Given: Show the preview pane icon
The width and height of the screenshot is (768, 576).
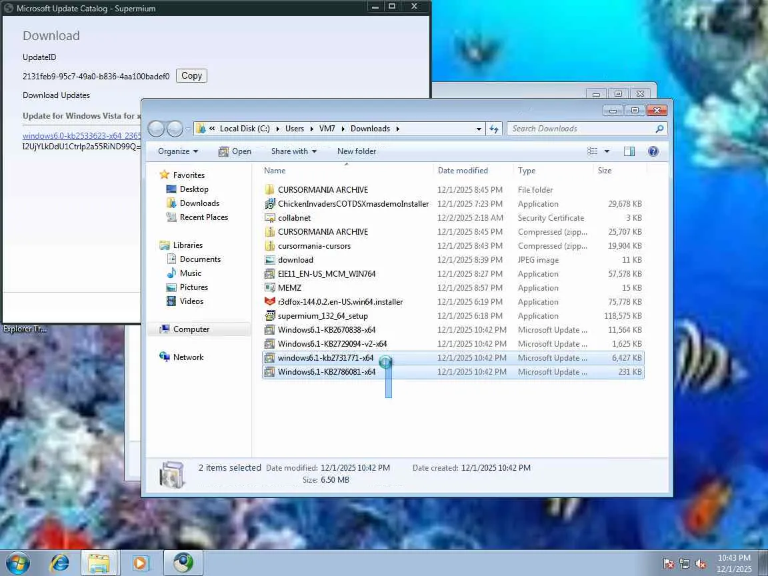Looking at the screenshot, I should [629, 151].
